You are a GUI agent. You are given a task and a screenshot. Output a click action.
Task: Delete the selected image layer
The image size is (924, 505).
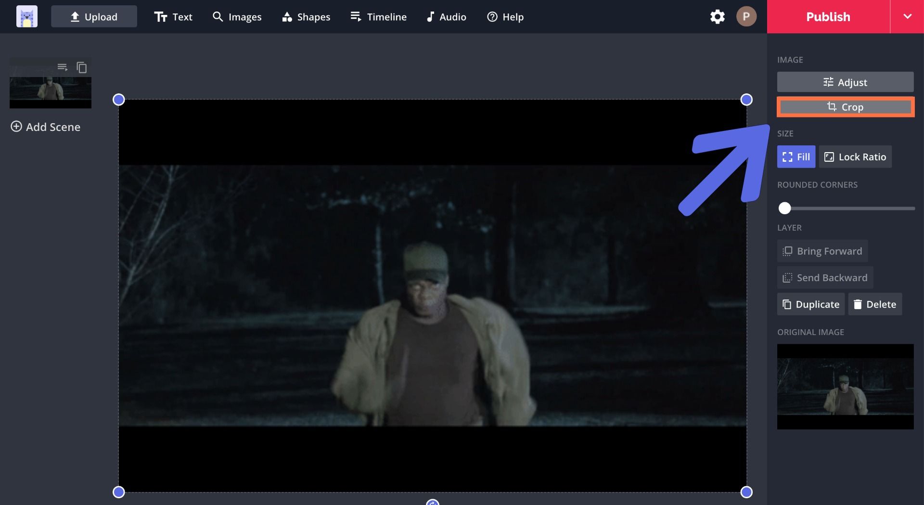pos(875,304)
